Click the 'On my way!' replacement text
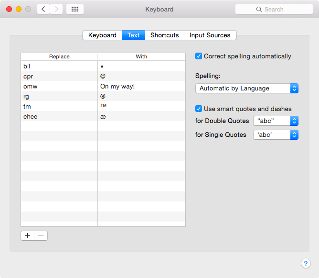Screen dimensions: 319x278 pos(117,86)
